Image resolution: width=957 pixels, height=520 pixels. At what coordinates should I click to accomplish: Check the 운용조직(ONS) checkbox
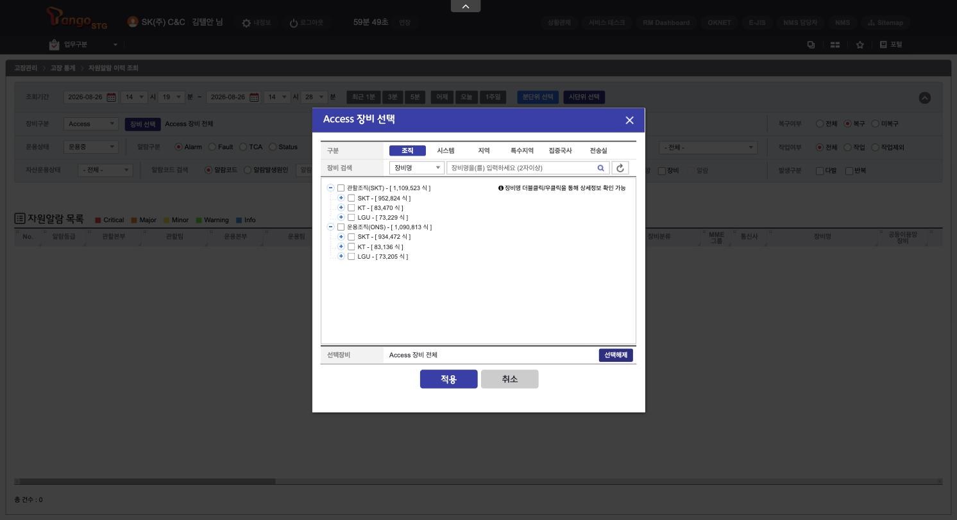click(x=341, y=227)
